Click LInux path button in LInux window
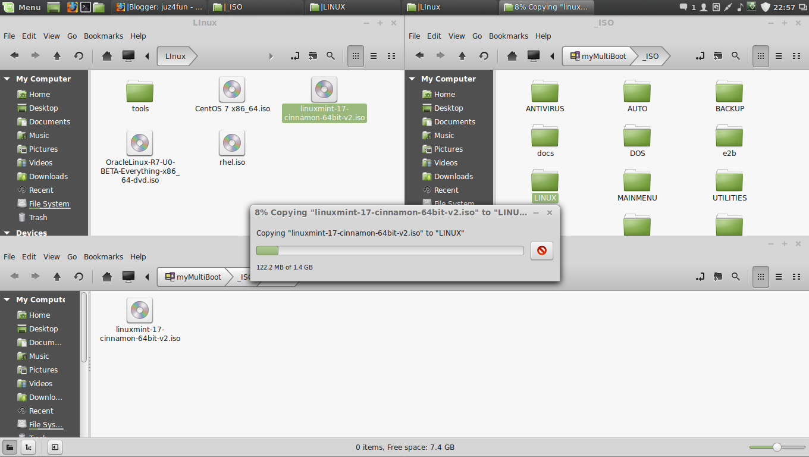The width and height of the screenshot is (809, 457). click(175, 56)
